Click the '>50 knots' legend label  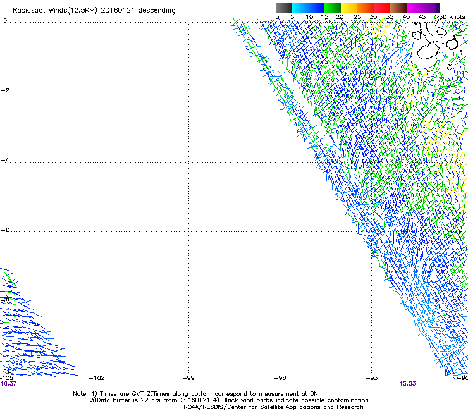tap(450, 17)
